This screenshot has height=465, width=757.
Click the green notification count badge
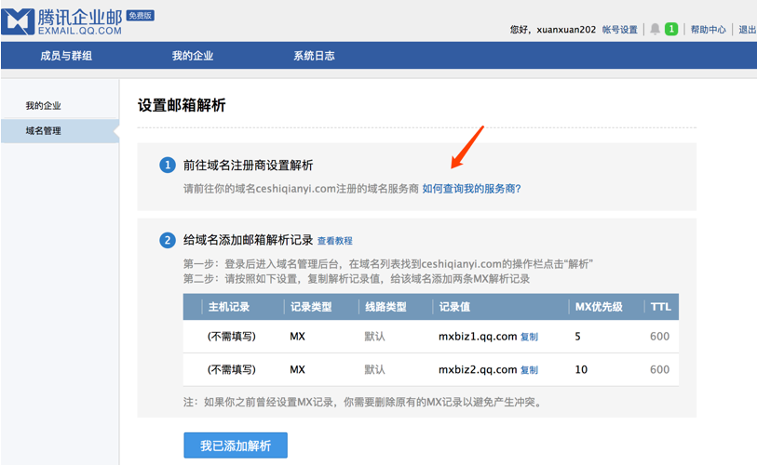pos(671,30)
